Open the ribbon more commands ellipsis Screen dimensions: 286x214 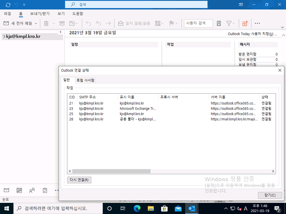click(x=257, y=23)
